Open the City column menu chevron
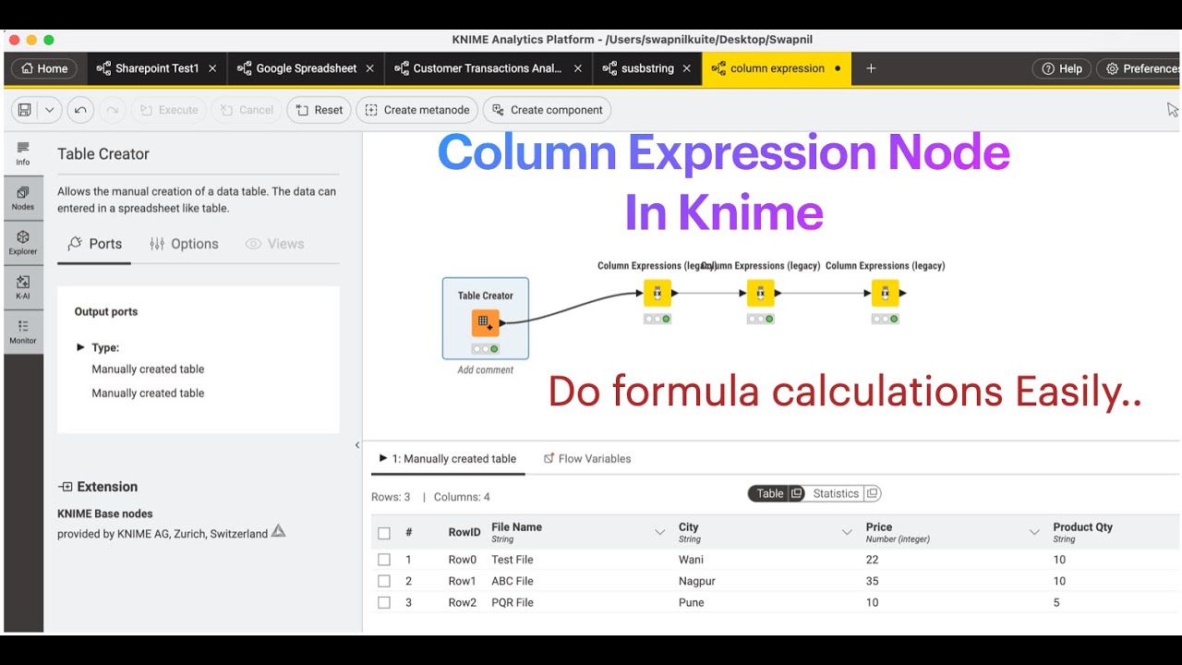This screenshot has height=665, width=1182. click(847, 532)
